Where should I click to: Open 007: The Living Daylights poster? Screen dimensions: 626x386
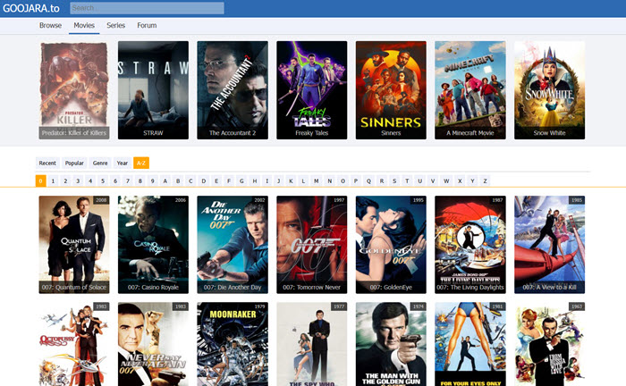point(470,245)
